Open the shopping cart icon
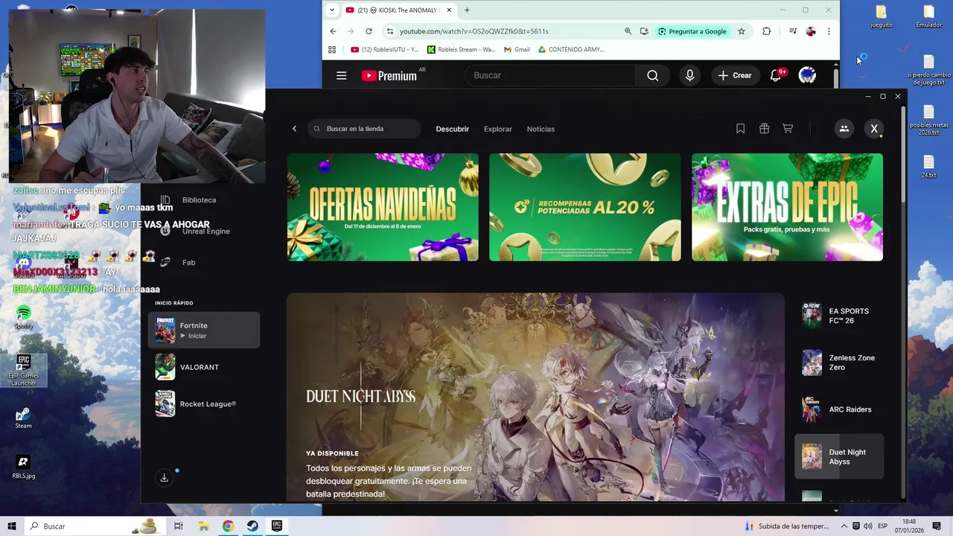The height and width of the screenshot is (536, 953). pos(788,129)
